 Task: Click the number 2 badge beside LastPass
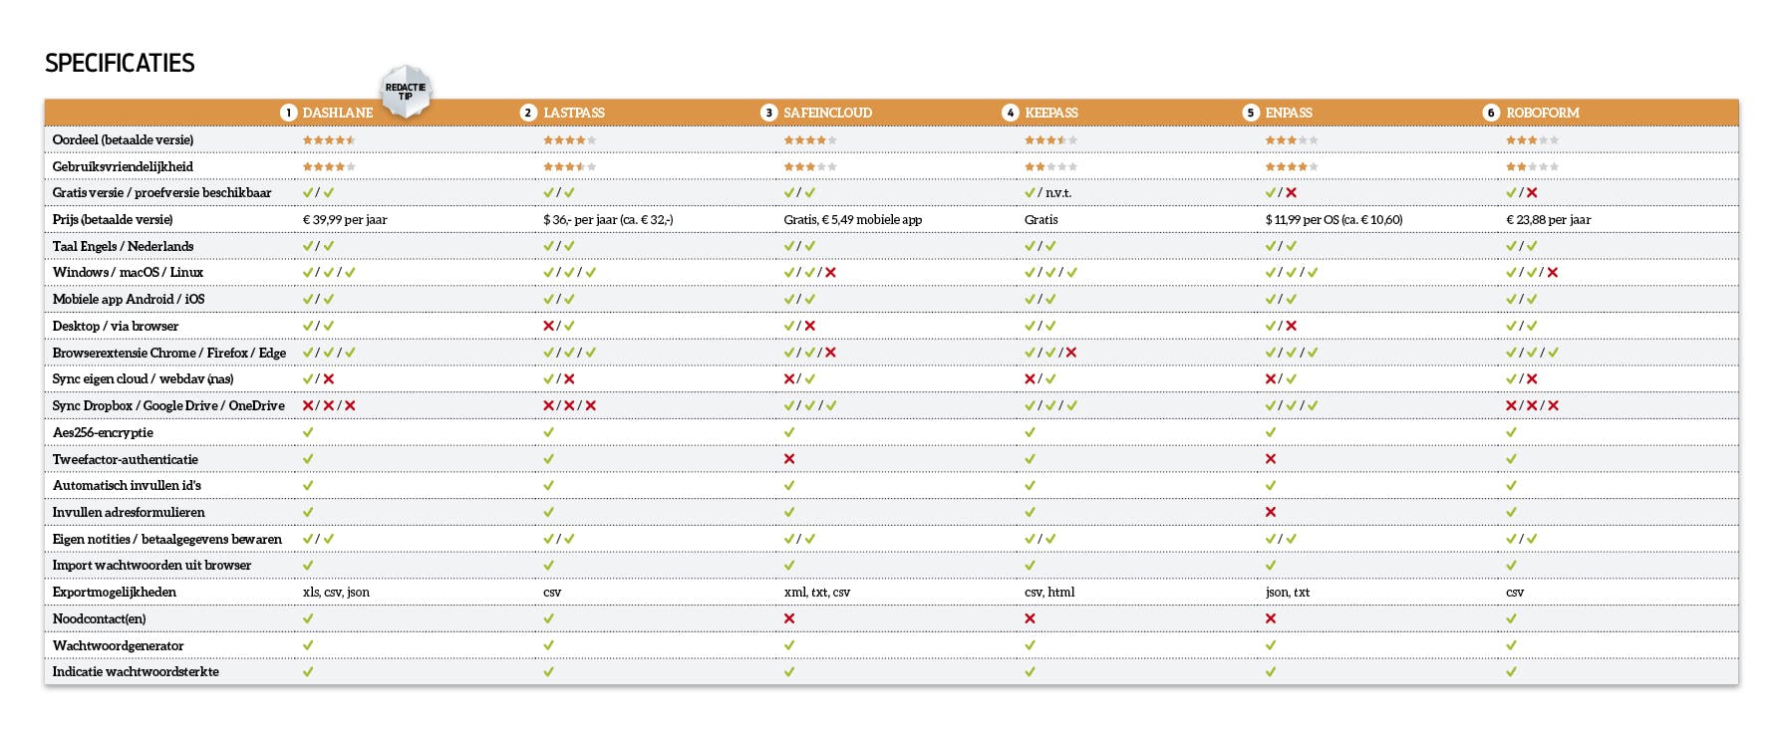point(529,113)
